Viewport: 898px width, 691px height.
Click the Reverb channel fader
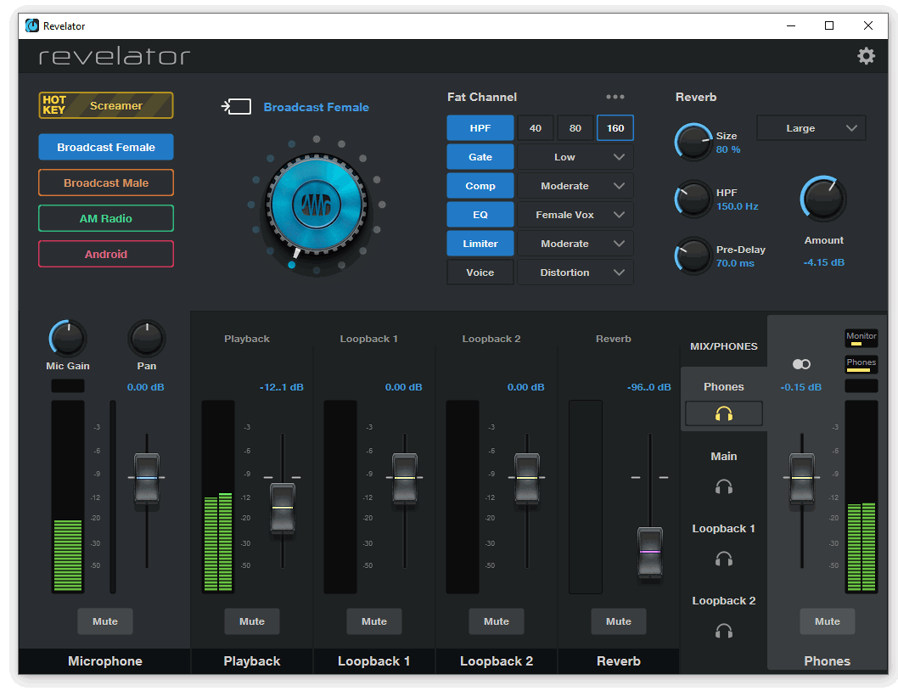point(650,552)
